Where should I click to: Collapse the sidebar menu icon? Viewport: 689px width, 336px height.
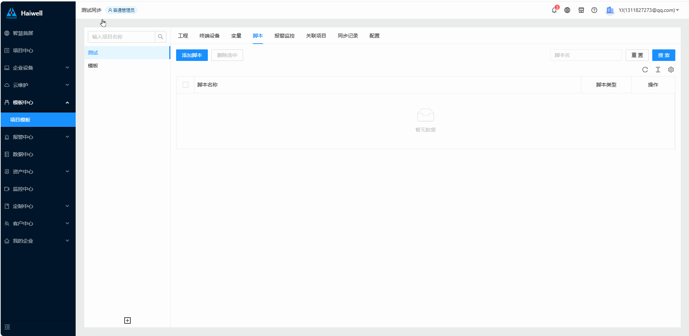7,327
